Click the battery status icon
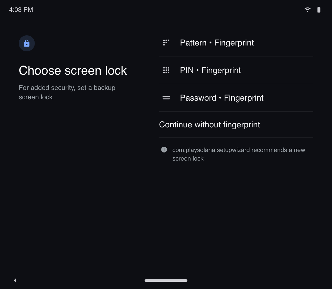 pyautogui.click(x=319, y=10)
